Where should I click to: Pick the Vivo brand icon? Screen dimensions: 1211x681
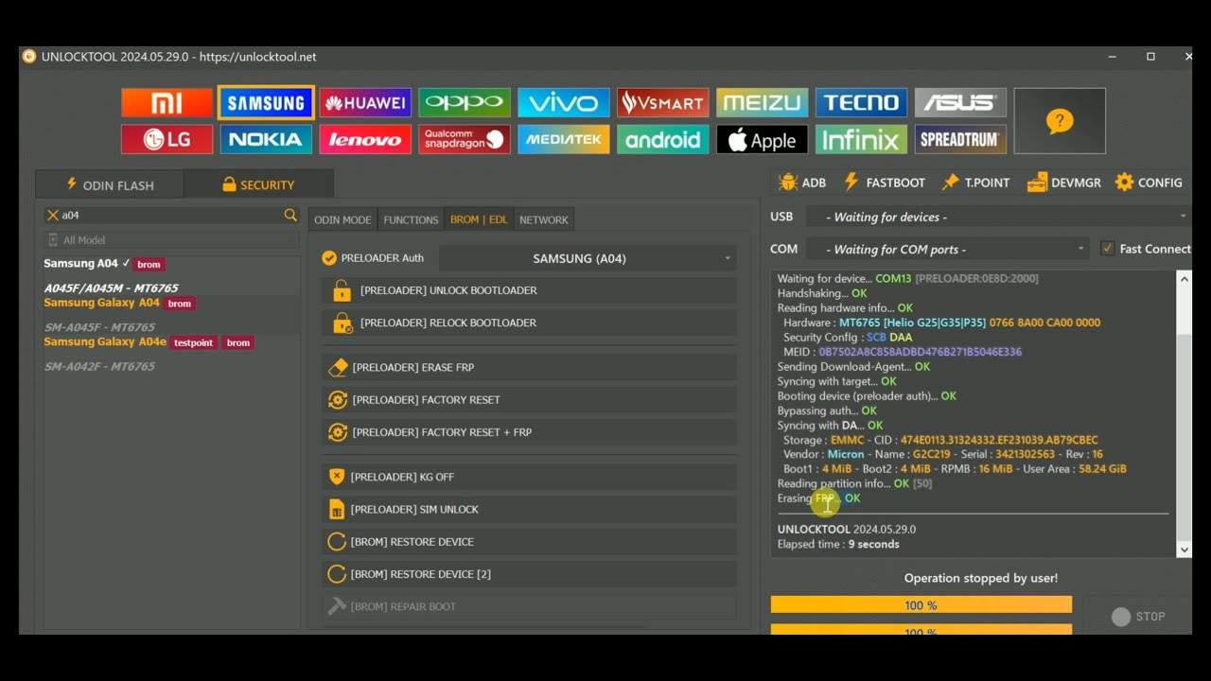point(564,103)
